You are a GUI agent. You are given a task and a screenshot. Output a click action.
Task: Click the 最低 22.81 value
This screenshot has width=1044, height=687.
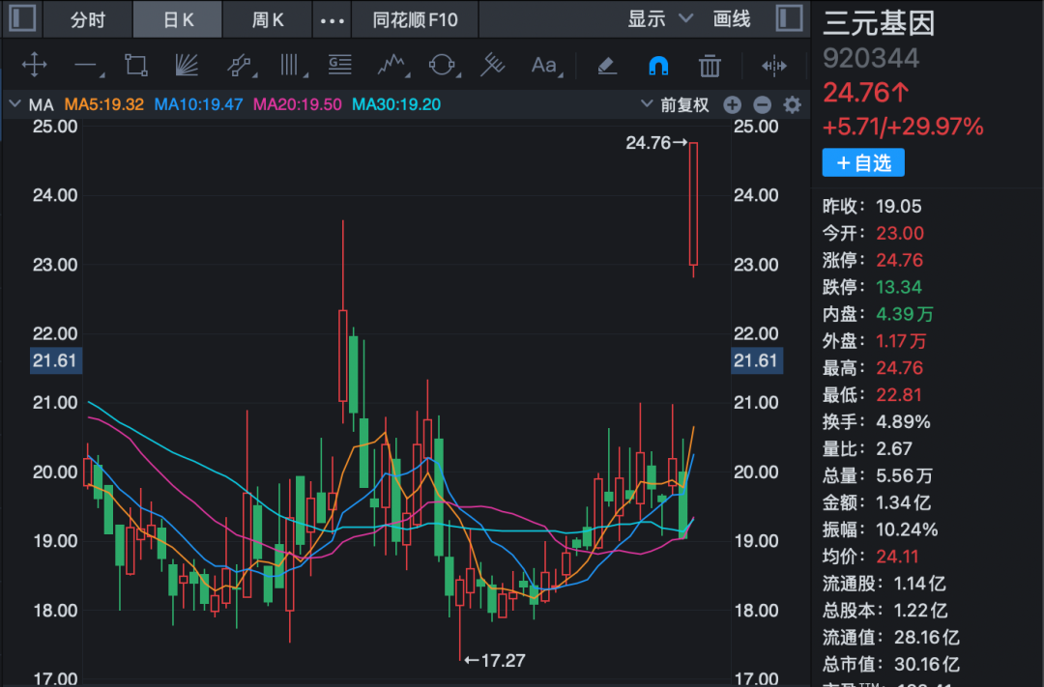point(899,395)
